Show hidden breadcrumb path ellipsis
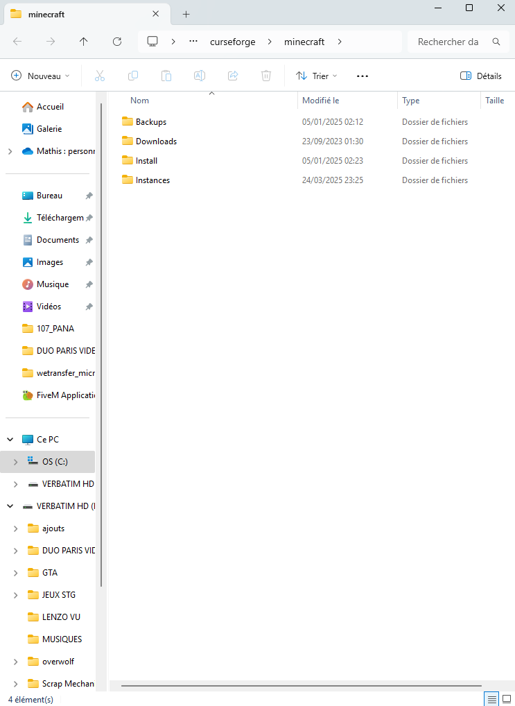The image size is (515, 706). pos(193,42)
